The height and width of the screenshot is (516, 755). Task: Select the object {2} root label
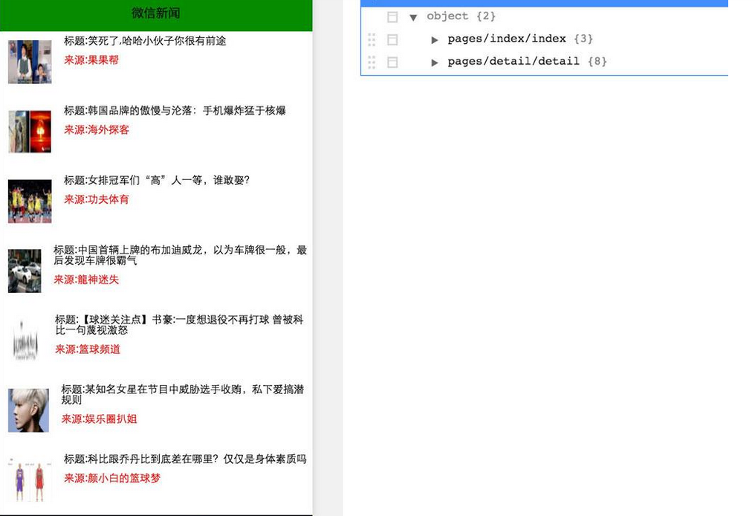[x=461, y=16]
